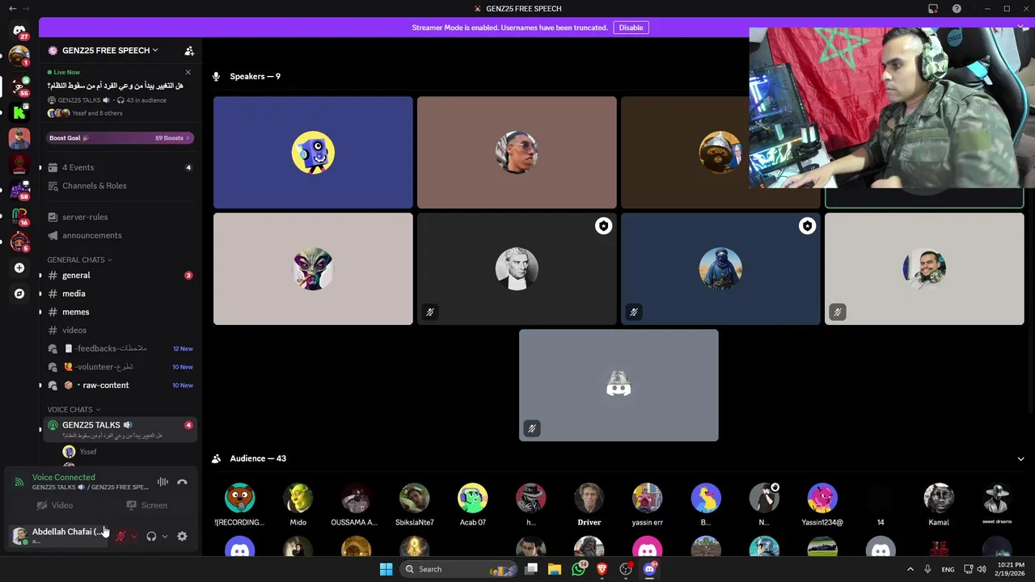This screenshot has width=1035, height=582.
Task: Open the general text channel
Action: [x=120, y=276]
